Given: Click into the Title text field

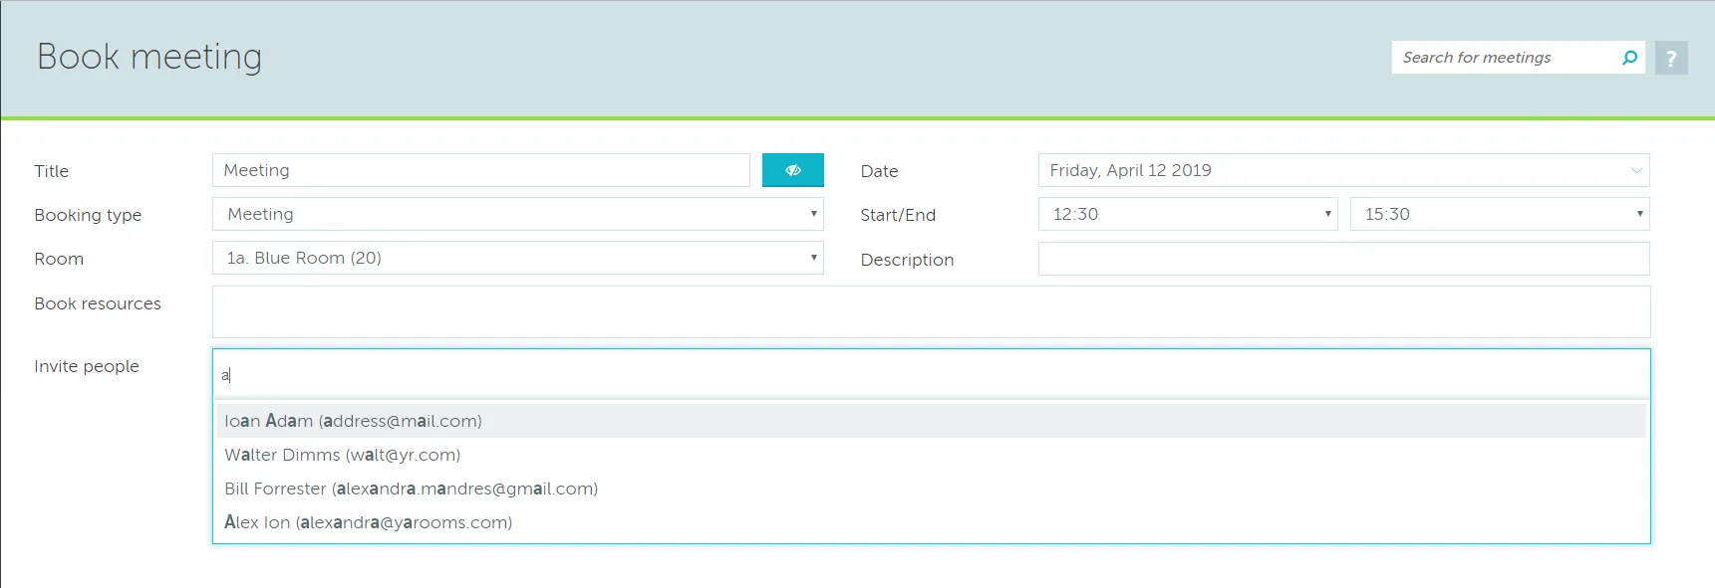Looking at the screenshot, I should pyautogui.click(x=480, y=170).
